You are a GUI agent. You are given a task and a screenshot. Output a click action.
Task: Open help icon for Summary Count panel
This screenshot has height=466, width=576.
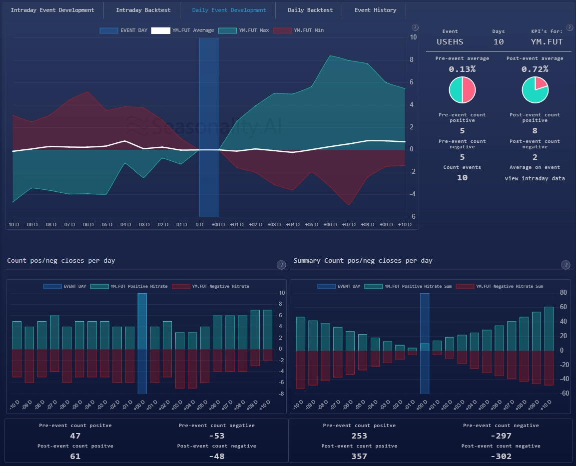[x=566, y=265]
